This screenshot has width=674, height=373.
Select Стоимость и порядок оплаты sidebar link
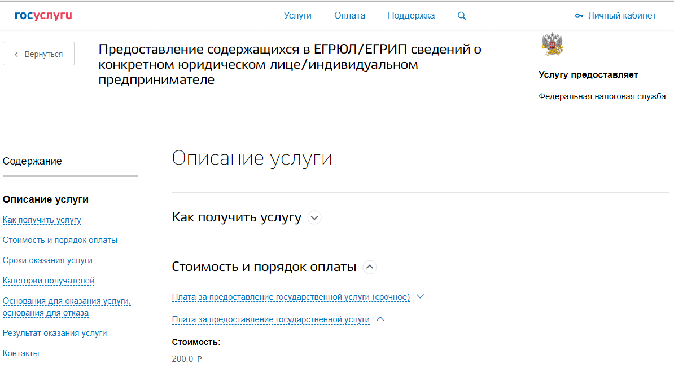pyautogui.click(x=60, y=240)
